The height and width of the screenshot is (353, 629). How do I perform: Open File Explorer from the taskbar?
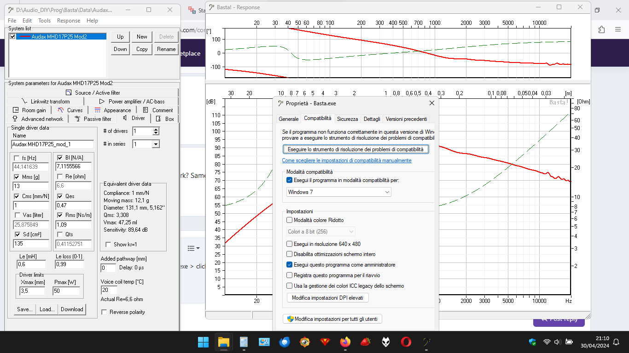224,342
